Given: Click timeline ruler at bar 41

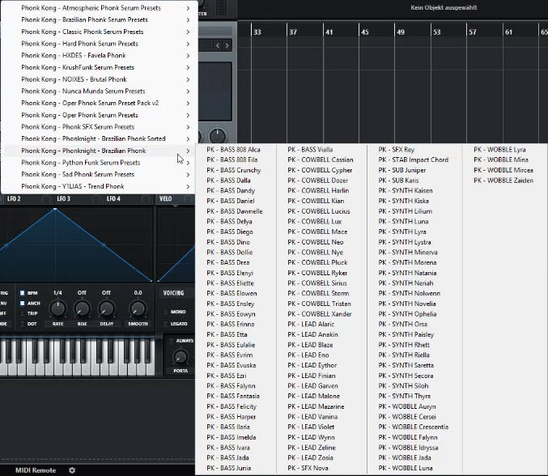Looking at the screenshot, I should click(x=329, y=32).
